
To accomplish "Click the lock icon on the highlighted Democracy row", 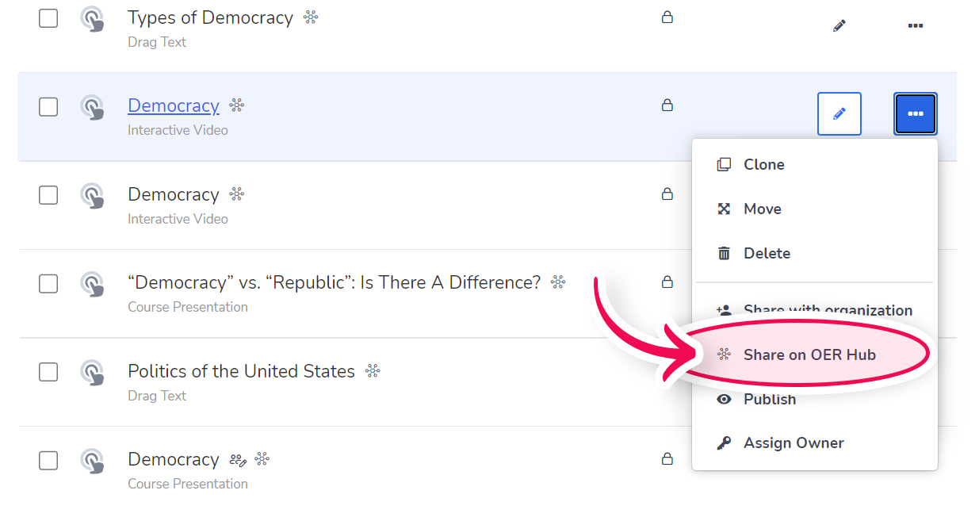I will point(667,105).
